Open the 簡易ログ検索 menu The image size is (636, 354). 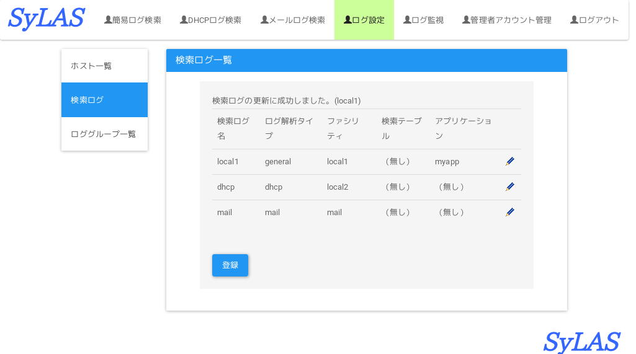click(x=133, y=20)
